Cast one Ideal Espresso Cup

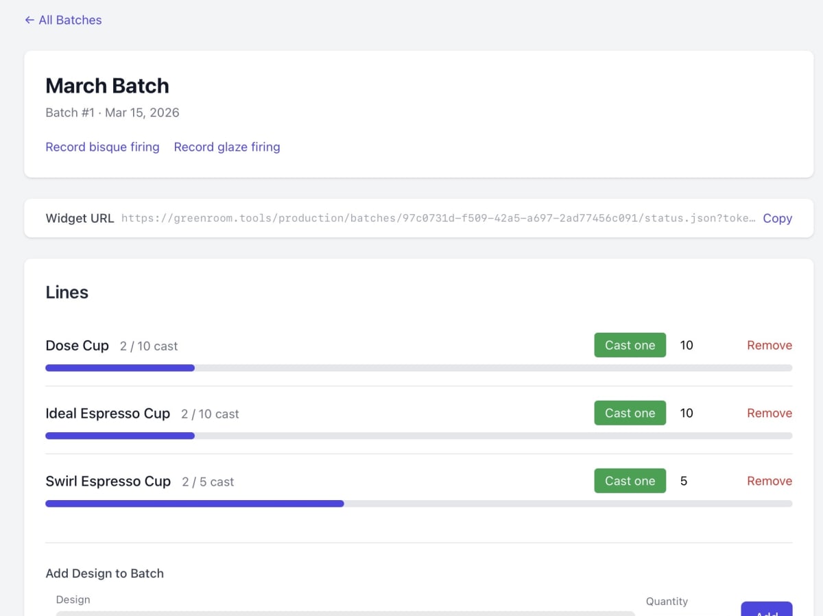click(x=630, y=413)
